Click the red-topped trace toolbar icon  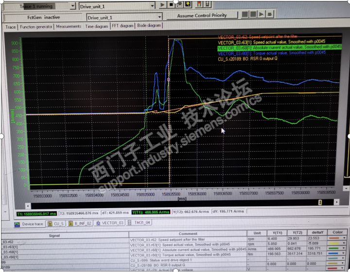point(199,4)
